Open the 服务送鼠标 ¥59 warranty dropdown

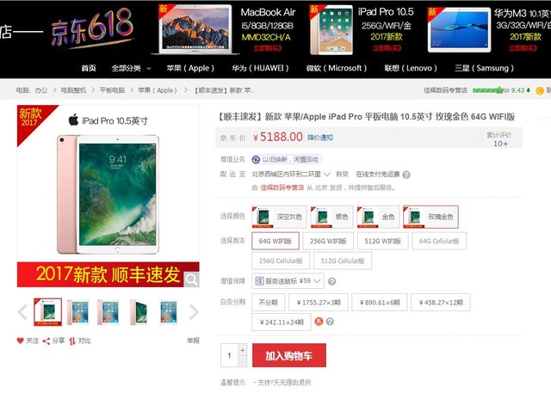click(x=288, y=281)
